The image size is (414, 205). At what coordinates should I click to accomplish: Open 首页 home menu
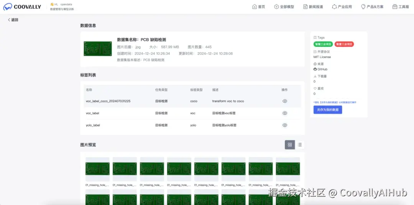click(259, 7)
